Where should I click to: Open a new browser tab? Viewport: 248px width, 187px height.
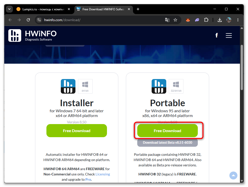(x=138, y=9)
